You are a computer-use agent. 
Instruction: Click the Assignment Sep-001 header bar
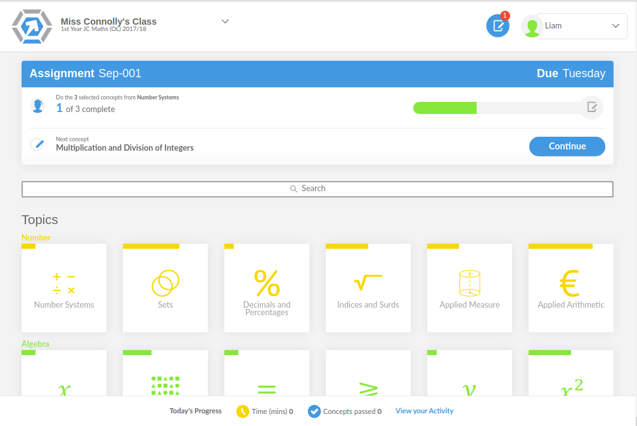(317, 73)
